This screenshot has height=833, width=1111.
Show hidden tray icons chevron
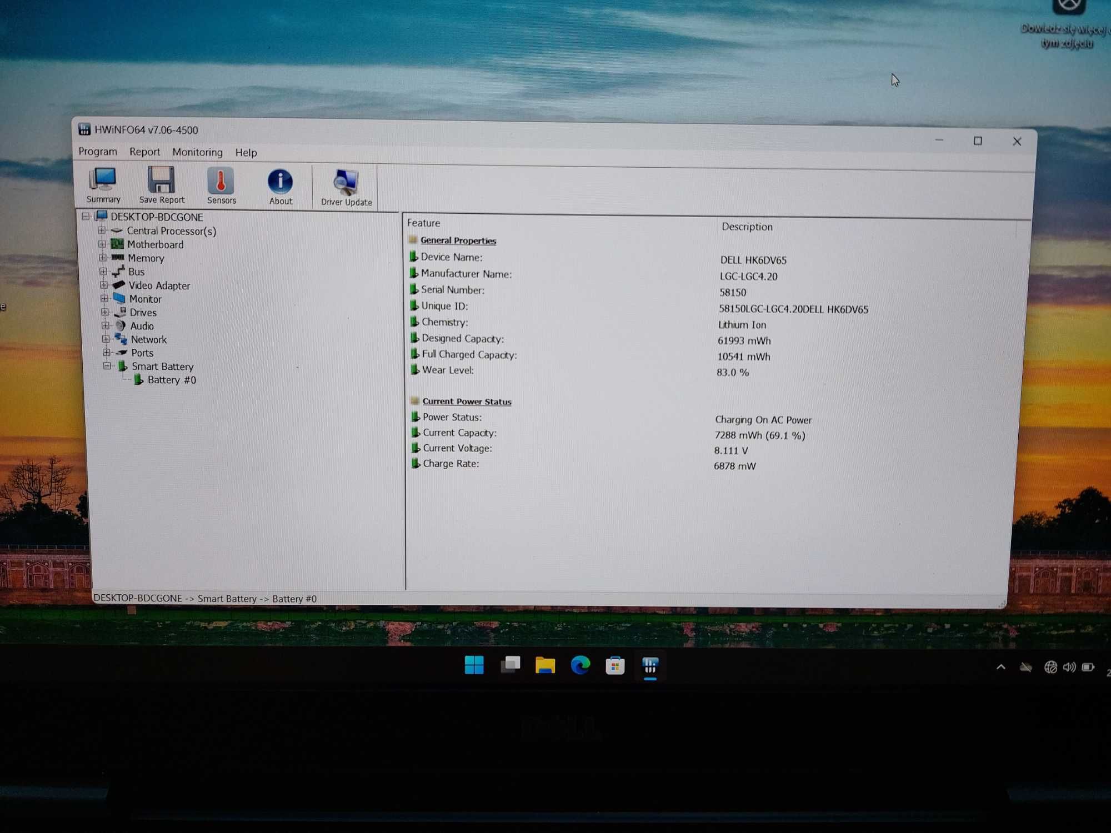1000,667
